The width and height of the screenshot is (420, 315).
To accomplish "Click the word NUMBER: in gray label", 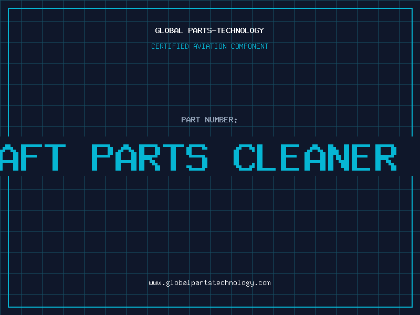I will pyautogui.click(x=221, y=120).
